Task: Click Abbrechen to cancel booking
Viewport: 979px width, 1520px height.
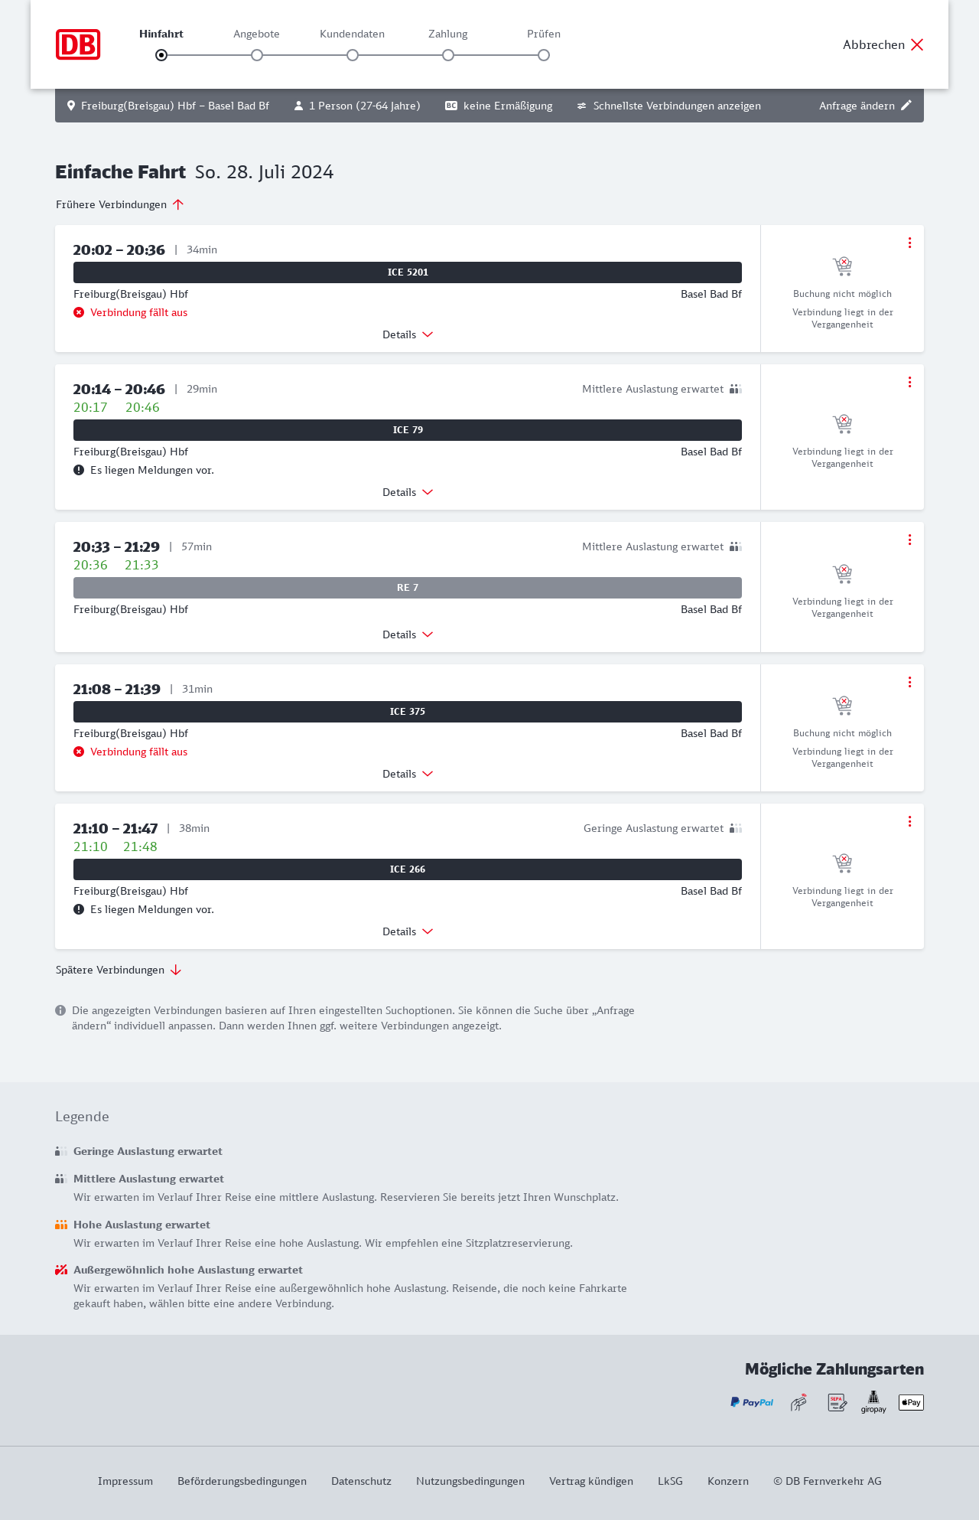Action: tap(883, 44)
